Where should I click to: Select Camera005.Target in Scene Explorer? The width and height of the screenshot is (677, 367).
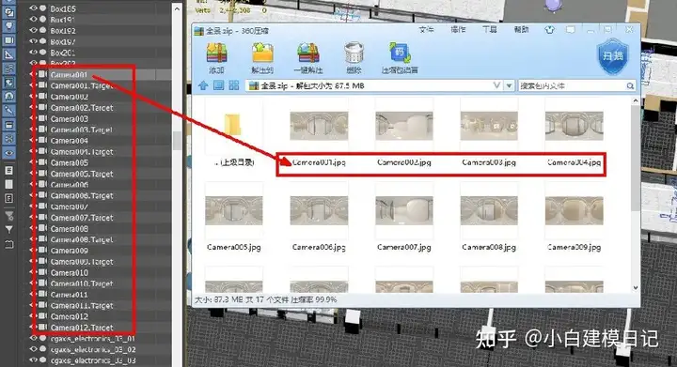tap(82, 174)
